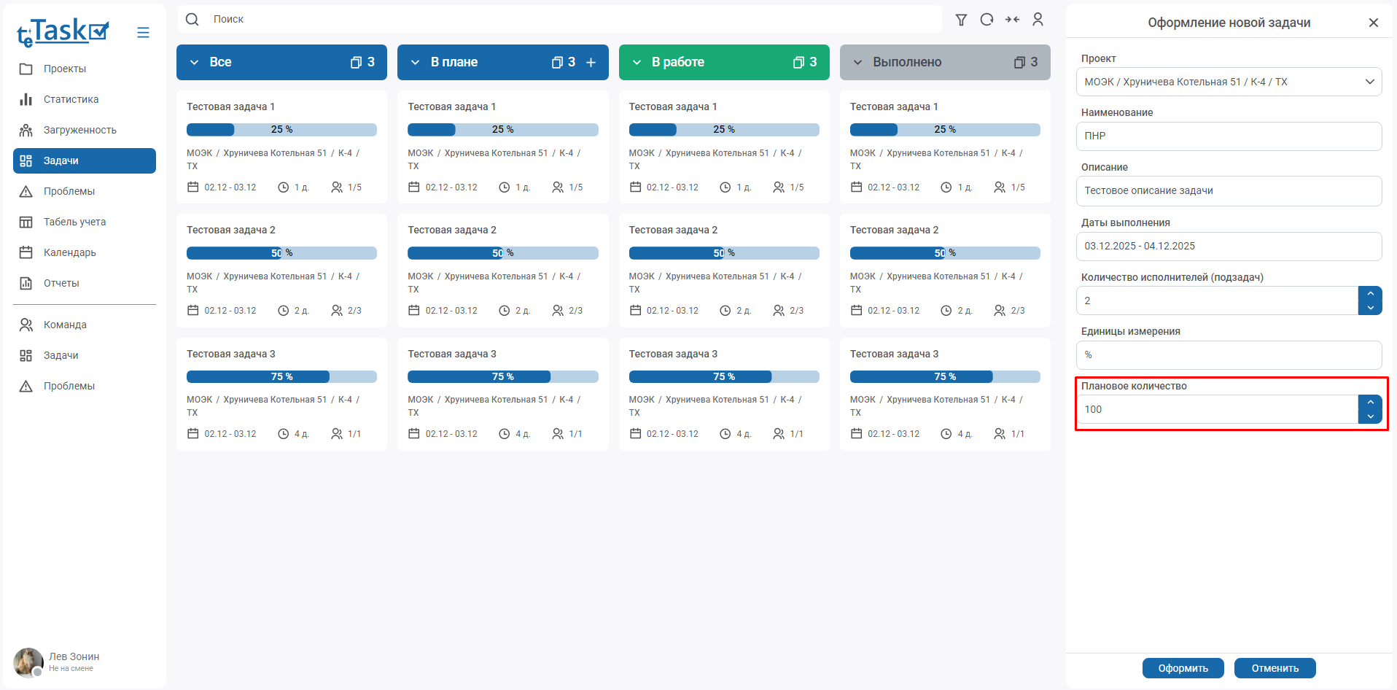Add a task with plus icon in В плане
The image size is (1397, 690).
[x=591, y=63]
